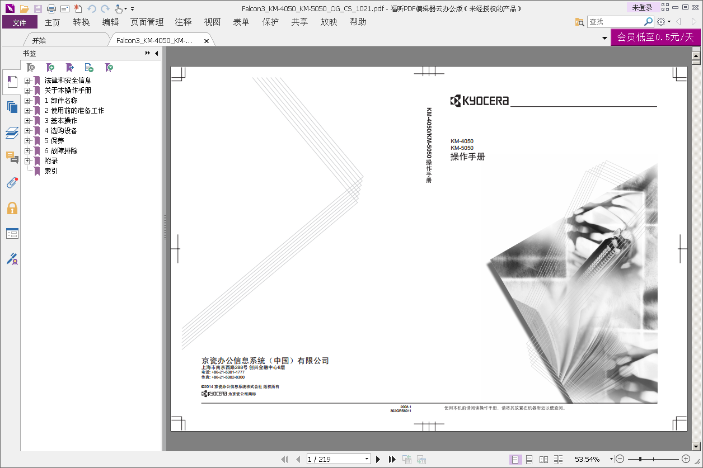Open the form fields panel in the sidebar
703x468 pixels.
coord(12,233)
